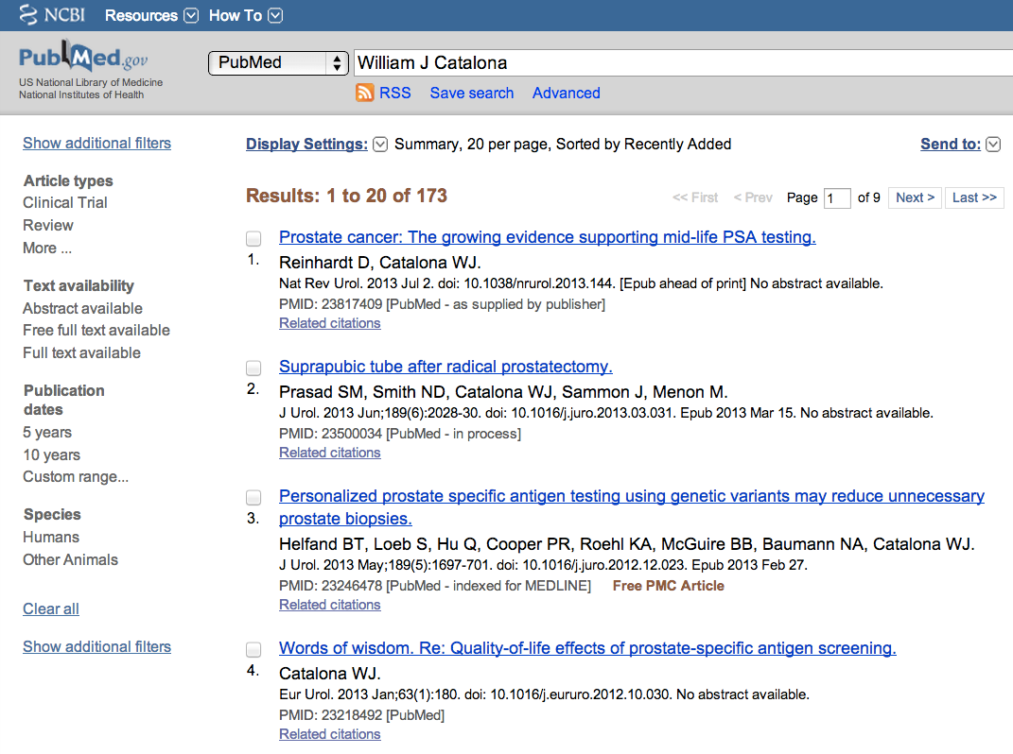Click in the search query field
1013x754 pixels.
coord(681,63)
